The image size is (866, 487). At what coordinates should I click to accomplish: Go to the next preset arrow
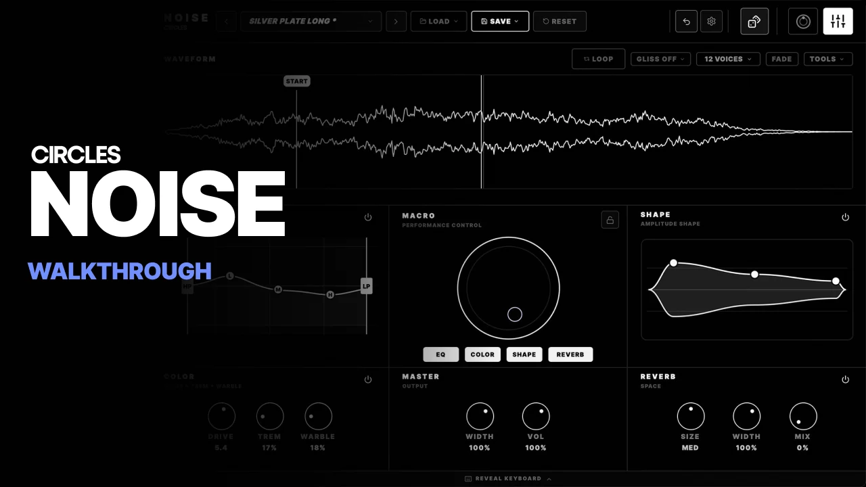(396, 21)
